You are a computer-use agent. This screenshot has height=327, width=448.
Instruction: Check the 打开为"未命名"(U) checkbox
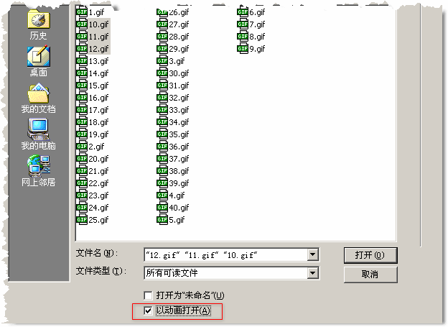pyautogui.click(x=148, y=295)
